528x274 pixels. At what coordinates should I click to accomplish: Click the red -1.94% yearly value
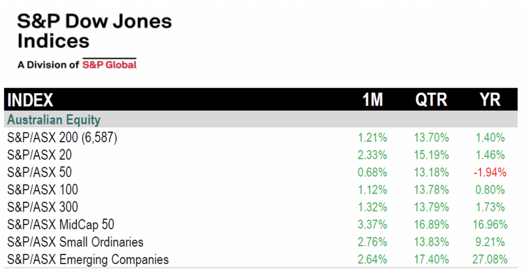[x=490, y=173]
